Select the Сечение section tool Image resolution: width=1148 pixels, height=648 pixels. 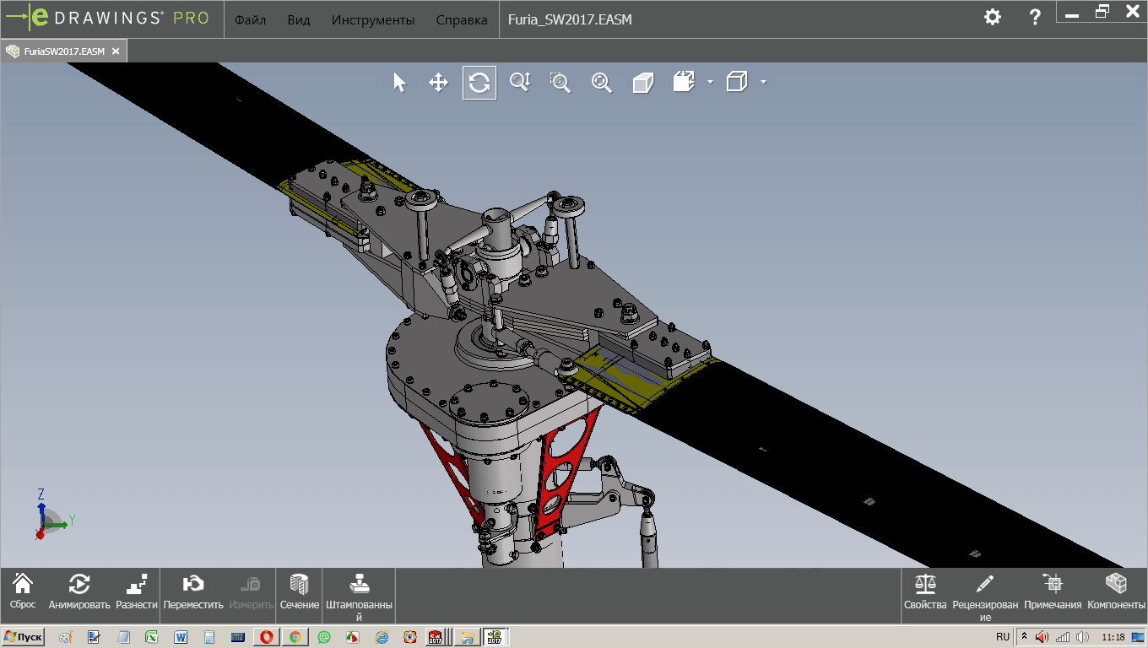click(300, 591)
